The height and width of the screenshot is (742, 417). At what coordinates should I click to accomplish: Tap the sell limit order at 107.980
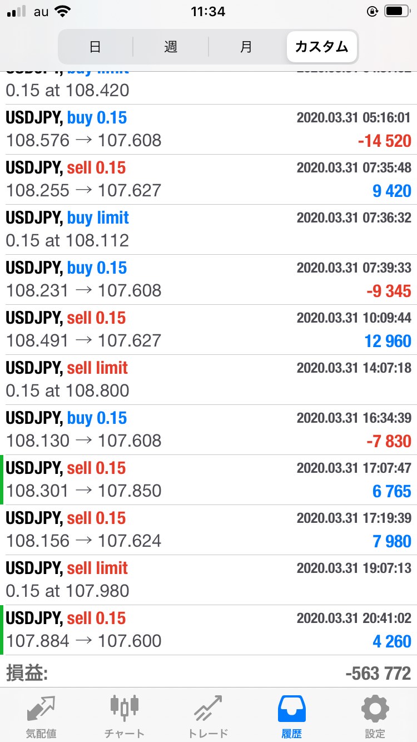[x=209, y=580]
